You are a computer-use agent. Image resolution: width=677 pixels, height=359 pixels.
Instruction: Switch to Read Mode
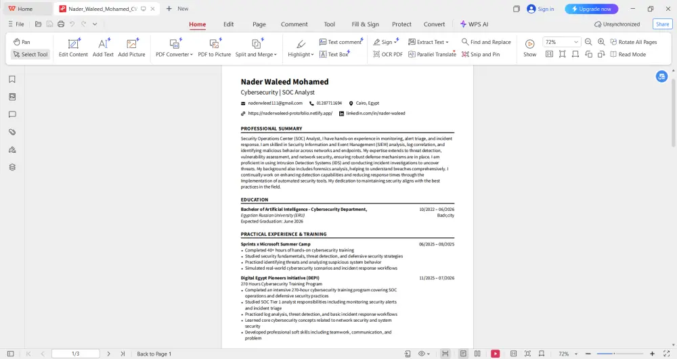coord(628,54)
